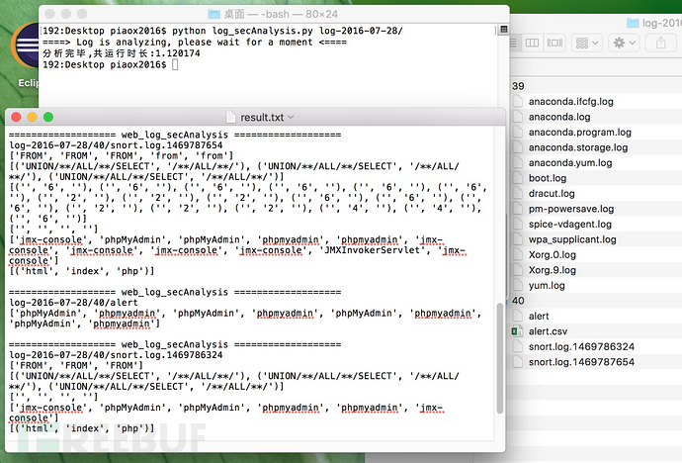Select Xorg.0.log file
The width and height of the screenshot is (682, 463).
click(x=552, y=254)
